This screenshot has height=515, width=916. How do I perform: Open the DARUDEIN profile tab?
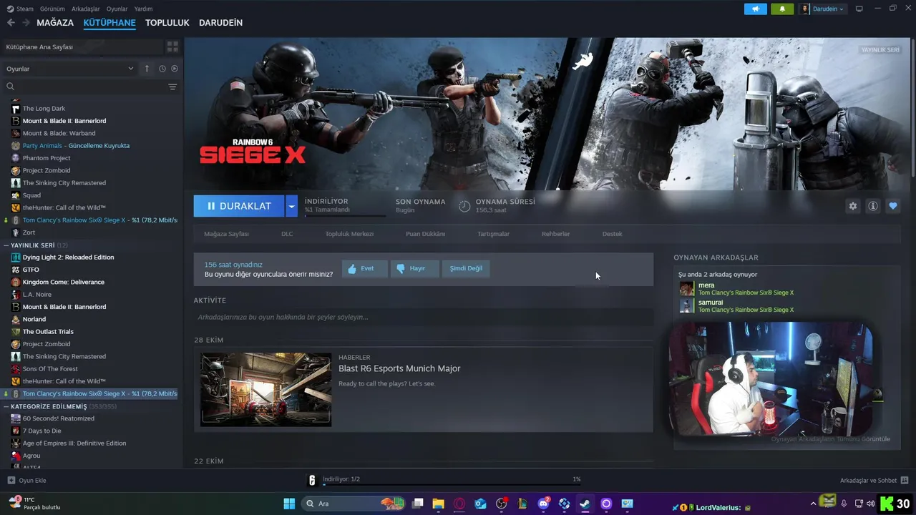tap(220, 23)
